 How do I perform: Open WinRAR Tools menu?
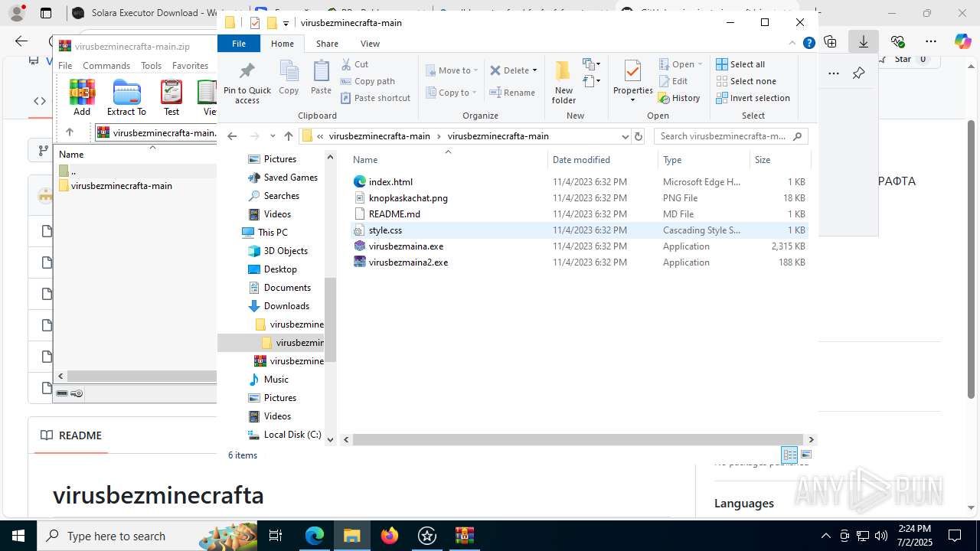151,66
